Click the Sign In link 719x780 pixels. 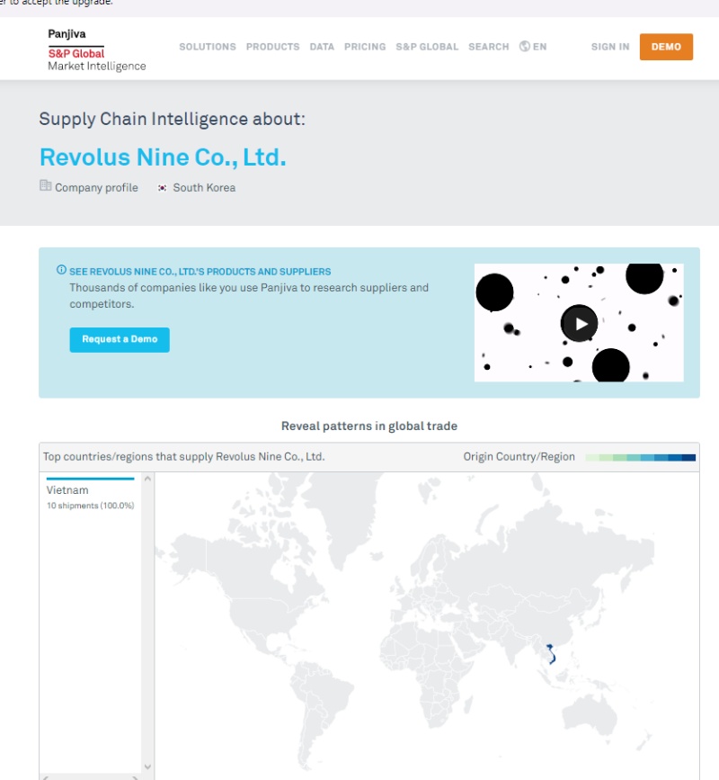pyautogui.click(x=609, y=47)
